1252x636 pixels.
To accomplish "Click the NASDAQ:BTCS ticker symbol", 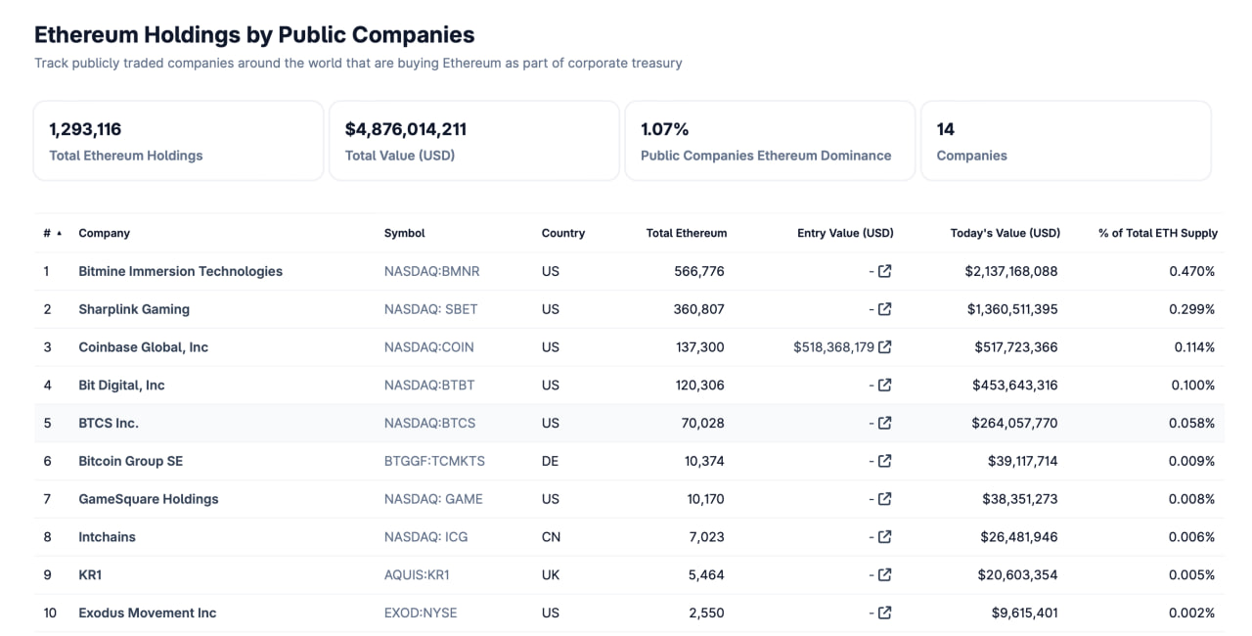I will (429, 424).
